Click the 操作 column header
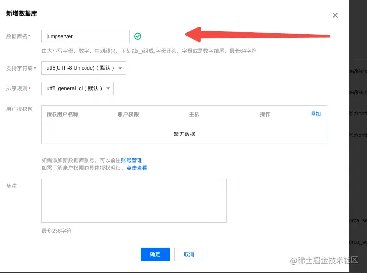The width and height of the screenshot is (367, 273). (x=265, y=114)
